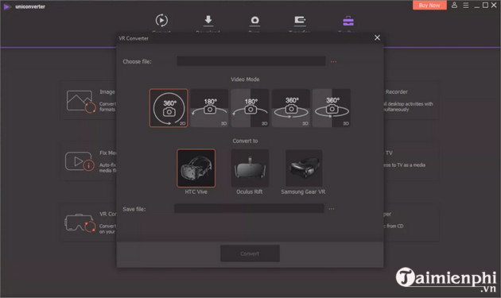Click the VR Converter headset icon in the Toolbox

[x=80, y=223]
